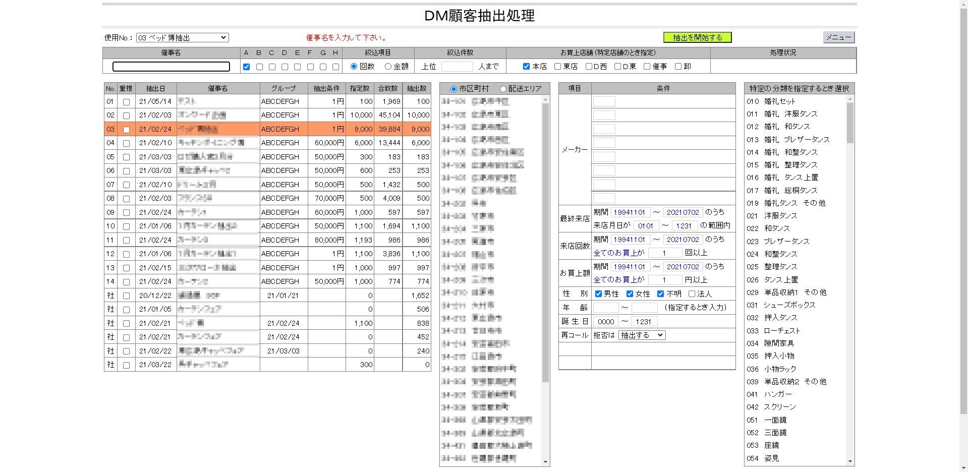Click 来店月日 0101 start field

point(646,225)
